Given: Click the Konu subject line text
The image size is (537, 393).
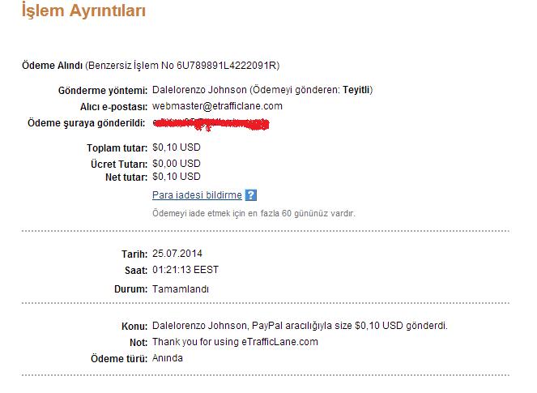Looking at the screenshot, I should (300, 326).
